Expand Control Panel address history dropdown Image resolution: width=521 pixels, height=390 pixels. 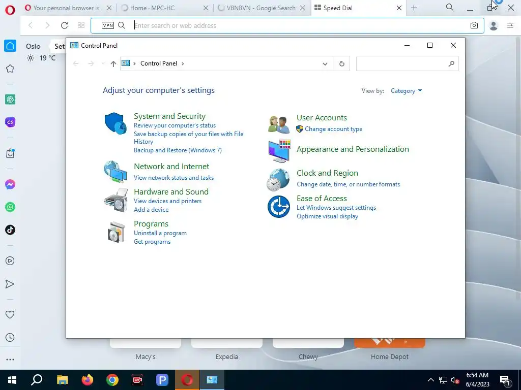(325, 63)
